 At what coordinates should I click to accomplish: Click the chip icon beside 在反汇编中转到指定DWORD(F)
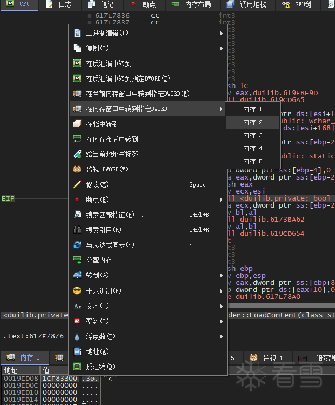(77, 78)
